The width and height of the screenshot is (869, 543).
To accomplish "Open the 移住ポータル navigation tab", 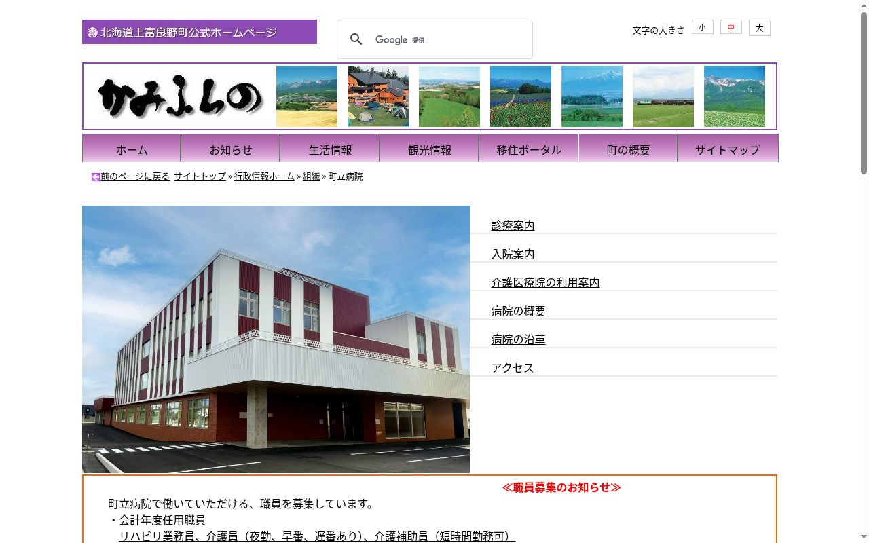I will point(529,149).
